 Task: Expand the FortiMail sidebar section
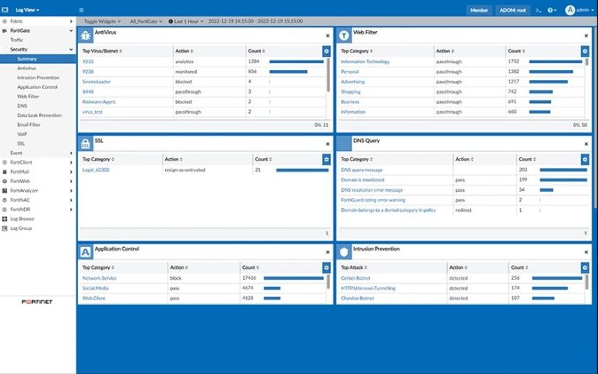coord(71,171)
